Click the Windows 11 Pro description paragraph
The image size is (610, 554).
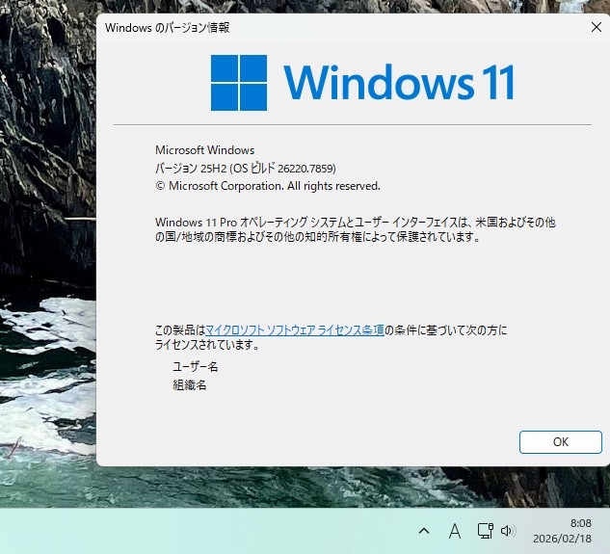point(356,229)
